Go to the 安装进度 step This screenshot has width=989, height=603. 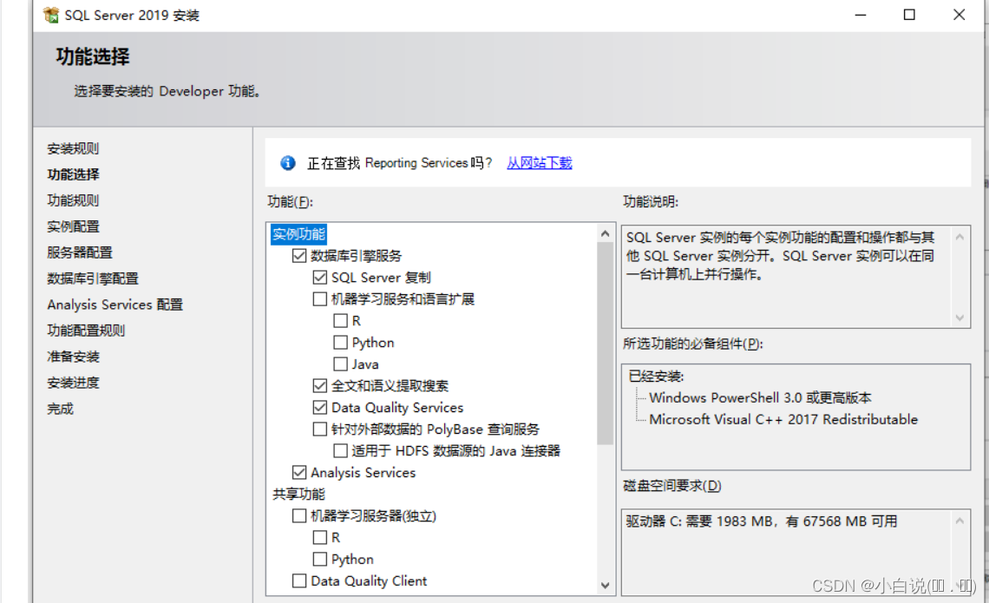pyautogui.click(x=73, y=383)
